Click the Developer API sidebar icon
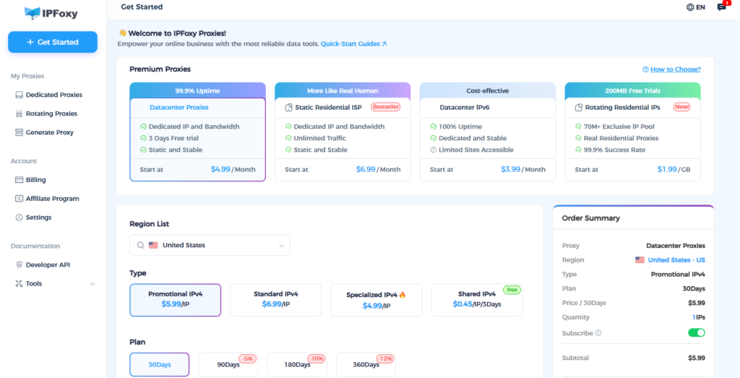Image resolution: width=740 pixels, height=378 pixels. 19,265
